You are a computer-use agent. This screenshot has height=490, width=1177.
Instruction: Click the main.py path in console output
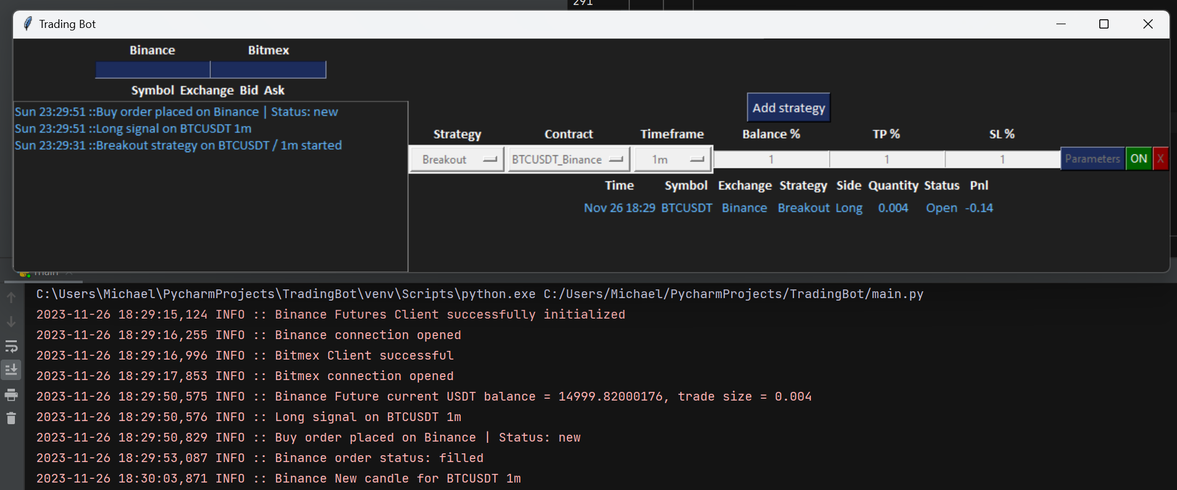(x=734, y=294)
